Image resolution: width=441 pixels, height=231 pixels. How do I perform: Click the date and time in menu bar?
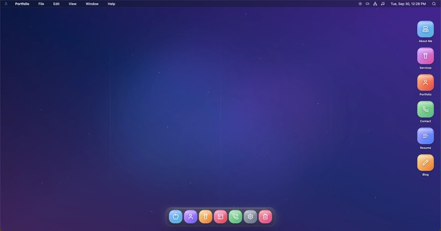[x=408, y=4]
